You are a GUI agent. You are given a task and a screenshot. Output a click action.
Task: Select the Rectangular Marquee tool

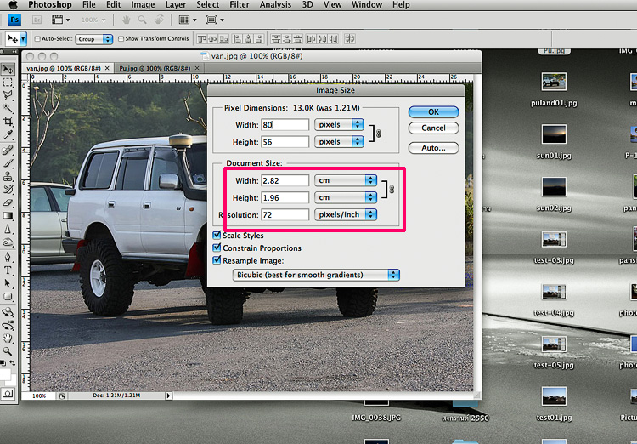(x=8, y=83)
